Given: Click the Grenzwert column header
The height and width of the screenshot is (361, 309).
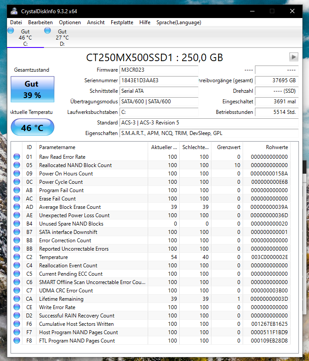Looking at the screenshot, I should pyautogui.click(x=227, y=147).
